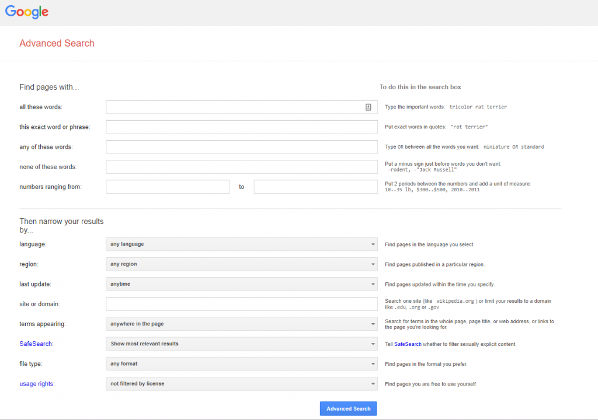Click 'Find pages in the language you select.'
598x420 pixels.
pos(429,244)
